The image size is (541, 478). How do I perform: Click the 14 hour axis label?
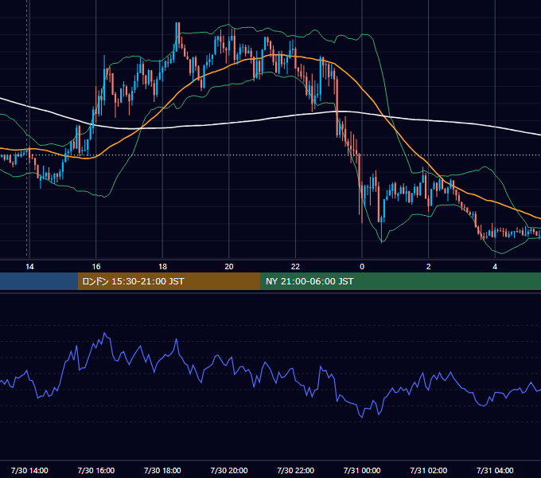point(29,266)
